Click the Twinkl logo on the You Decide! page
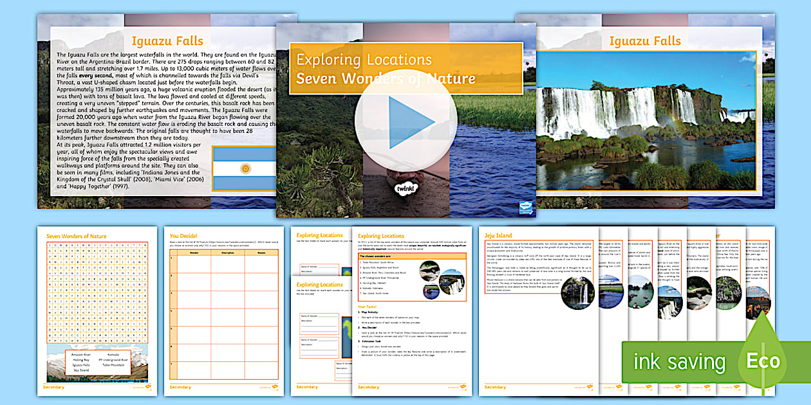The image size is (811, 405). 275,387
